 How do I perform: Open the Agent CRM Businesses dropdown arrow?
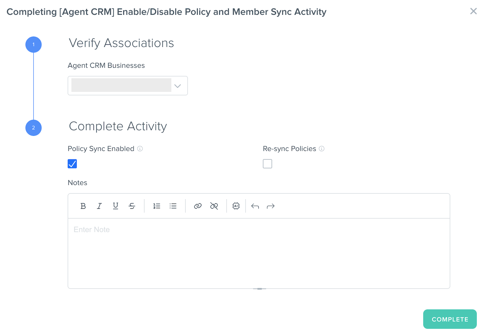[x=177, y=86]
